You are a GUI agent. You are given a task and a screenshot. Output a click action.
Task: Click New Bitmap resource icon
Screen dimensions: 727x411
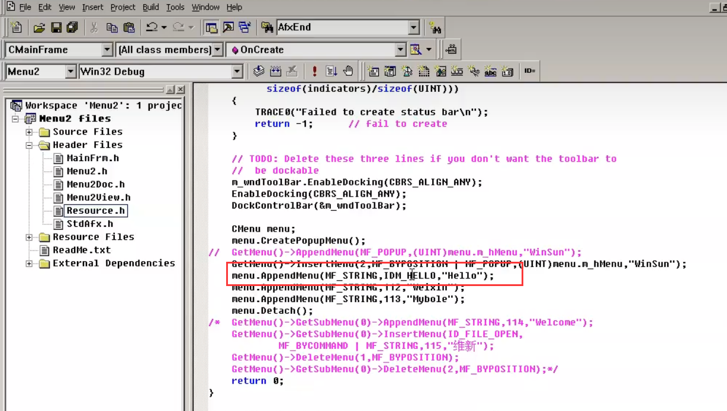pyautogui.click(x=440, y=72)
